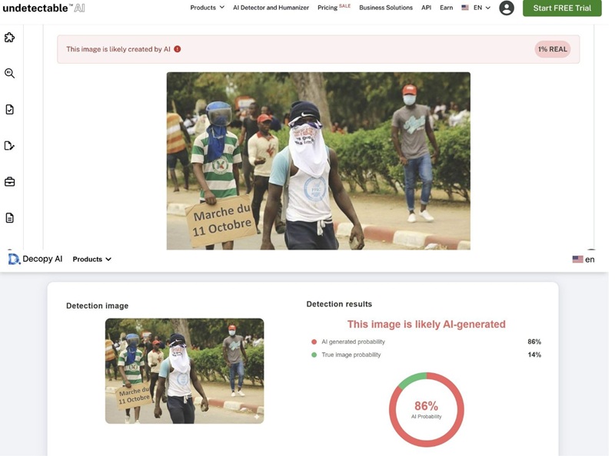This screenshot has height=456, width=615.
Task: Click the red alert icon beside AI warning
Action: click(178, 49)
